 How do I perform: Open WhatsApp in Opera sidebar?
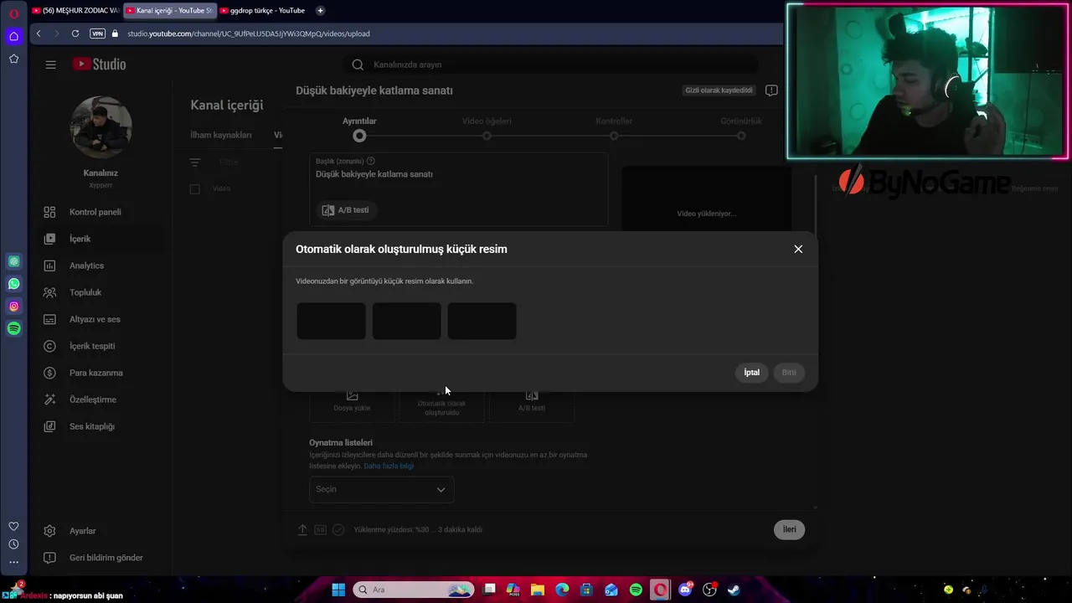[13, 284]
